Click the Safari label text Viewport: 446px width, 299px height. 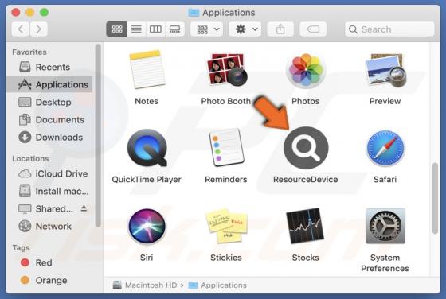385,180
